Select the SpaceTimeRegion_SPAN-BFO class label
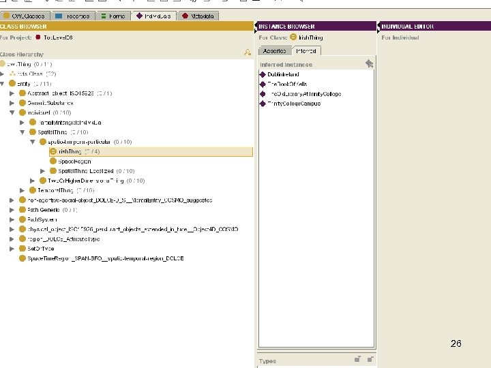The width and height of the screenshot is (491, 368). [106, 258]
